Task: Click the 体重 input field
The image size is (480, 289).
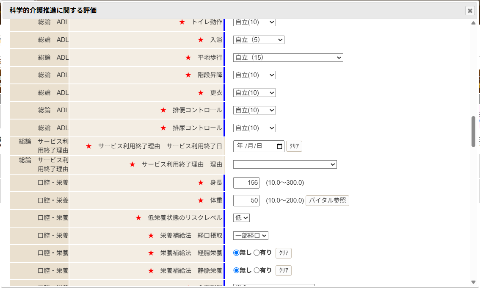Action: (x=246, y=200)
